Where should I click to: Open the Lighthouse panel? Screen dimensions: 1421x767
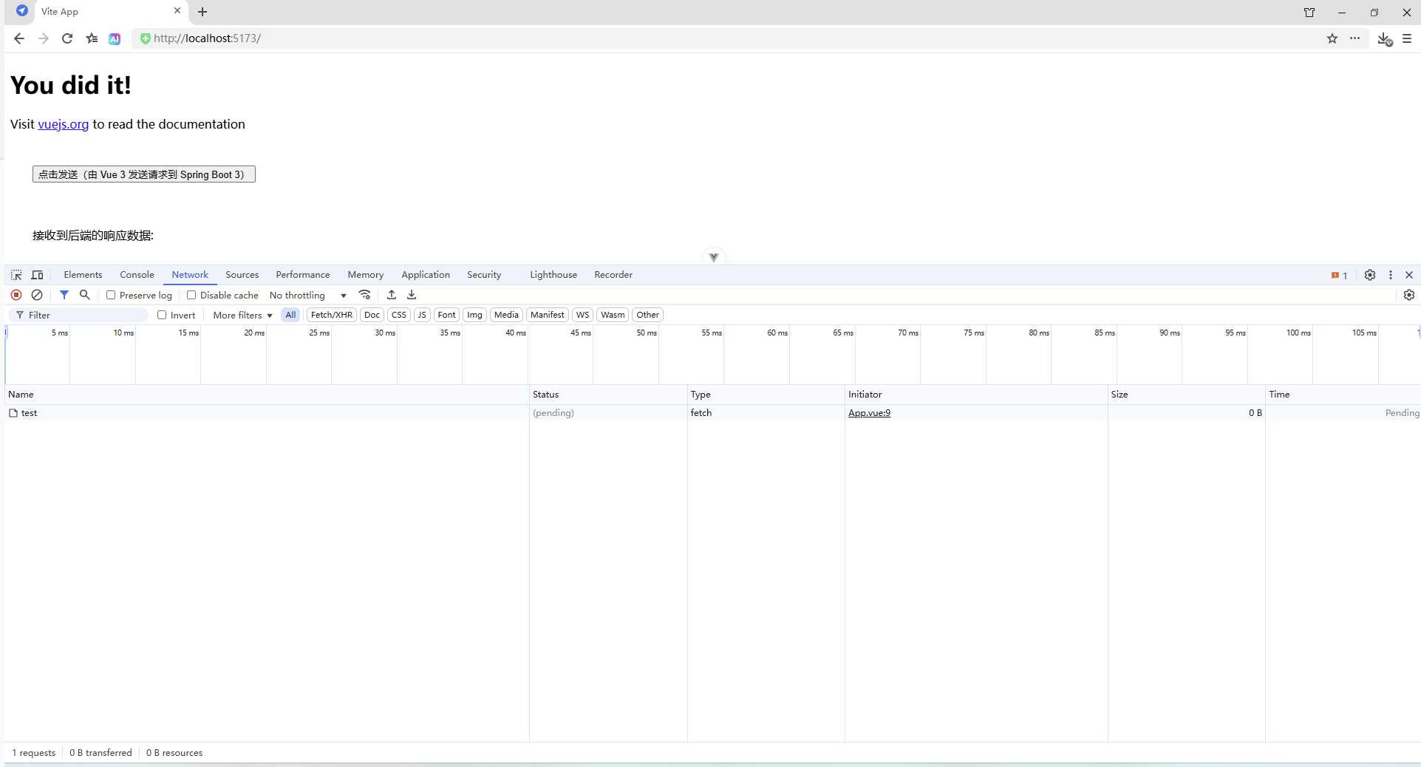coord(552,274)
